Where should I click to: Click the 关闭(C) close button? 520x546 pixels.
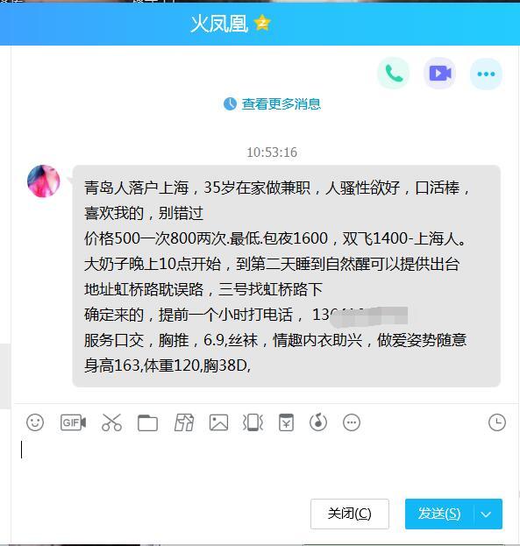(x=350, y=514)
